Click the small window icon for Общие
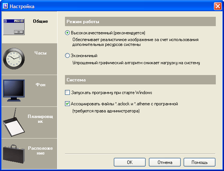Screen dimensions: 224x171 click(x=14, y=27)
